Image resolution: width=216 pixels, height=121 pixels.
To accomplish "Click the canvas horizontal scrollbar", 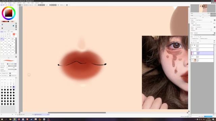I will pyautogui.click(x=77, y=113).
